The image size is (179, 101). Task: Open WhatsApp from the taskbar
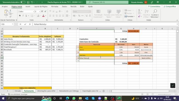pyautogui.click(x=74, y=98)
